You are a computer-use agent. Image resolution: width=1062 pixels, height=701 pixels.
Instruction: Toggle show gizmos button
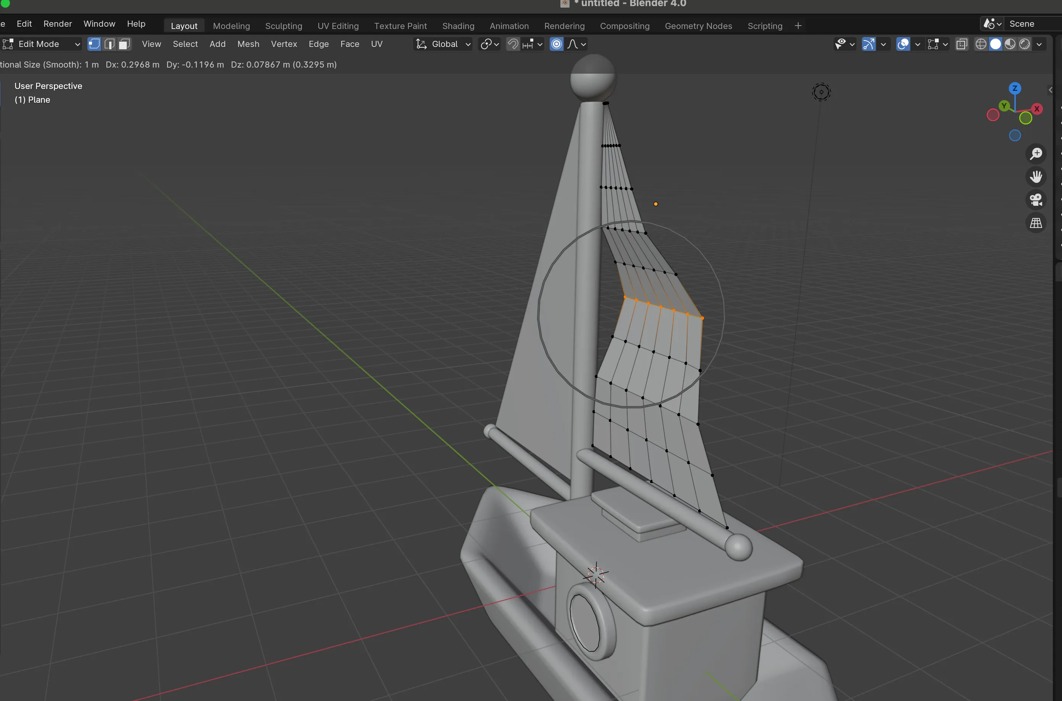(868, 44)
